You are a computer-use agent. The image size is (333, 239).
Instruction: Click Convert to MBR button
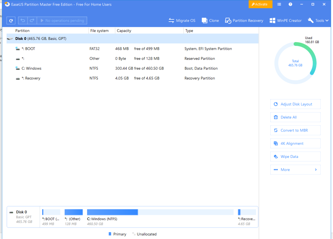pos(295,130)
